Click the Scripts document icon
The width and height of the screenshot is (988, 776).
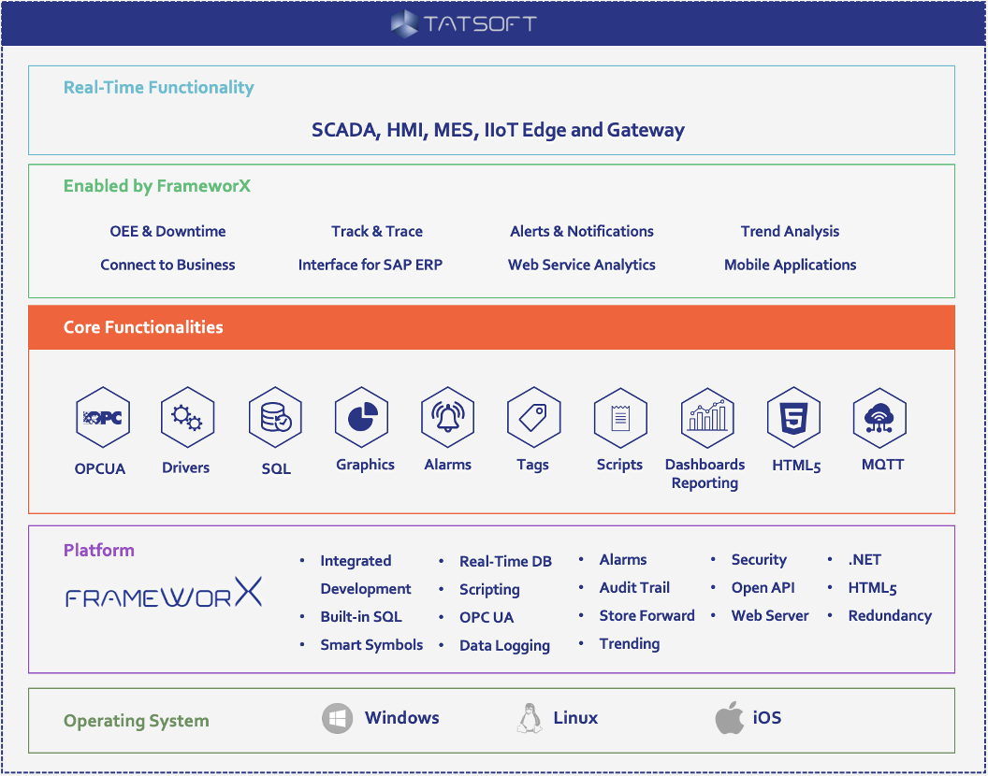click(619, 417)
